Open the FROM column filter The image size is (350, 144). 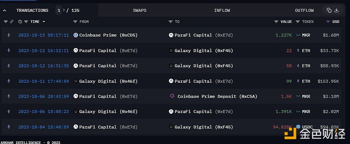tap(75, 22)
